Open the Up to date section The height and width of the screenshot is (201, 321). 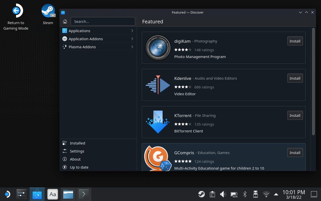click(x=98, y=167)
